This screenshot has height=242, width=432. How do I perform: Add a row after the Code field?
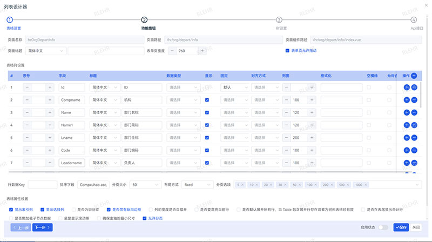click(x=407, y=150)
